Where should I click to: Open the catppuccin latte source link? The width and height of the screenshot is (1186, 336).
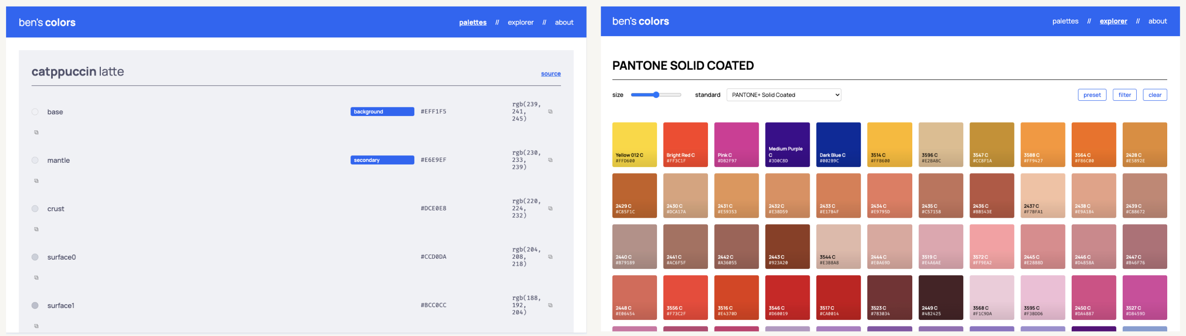550,74
